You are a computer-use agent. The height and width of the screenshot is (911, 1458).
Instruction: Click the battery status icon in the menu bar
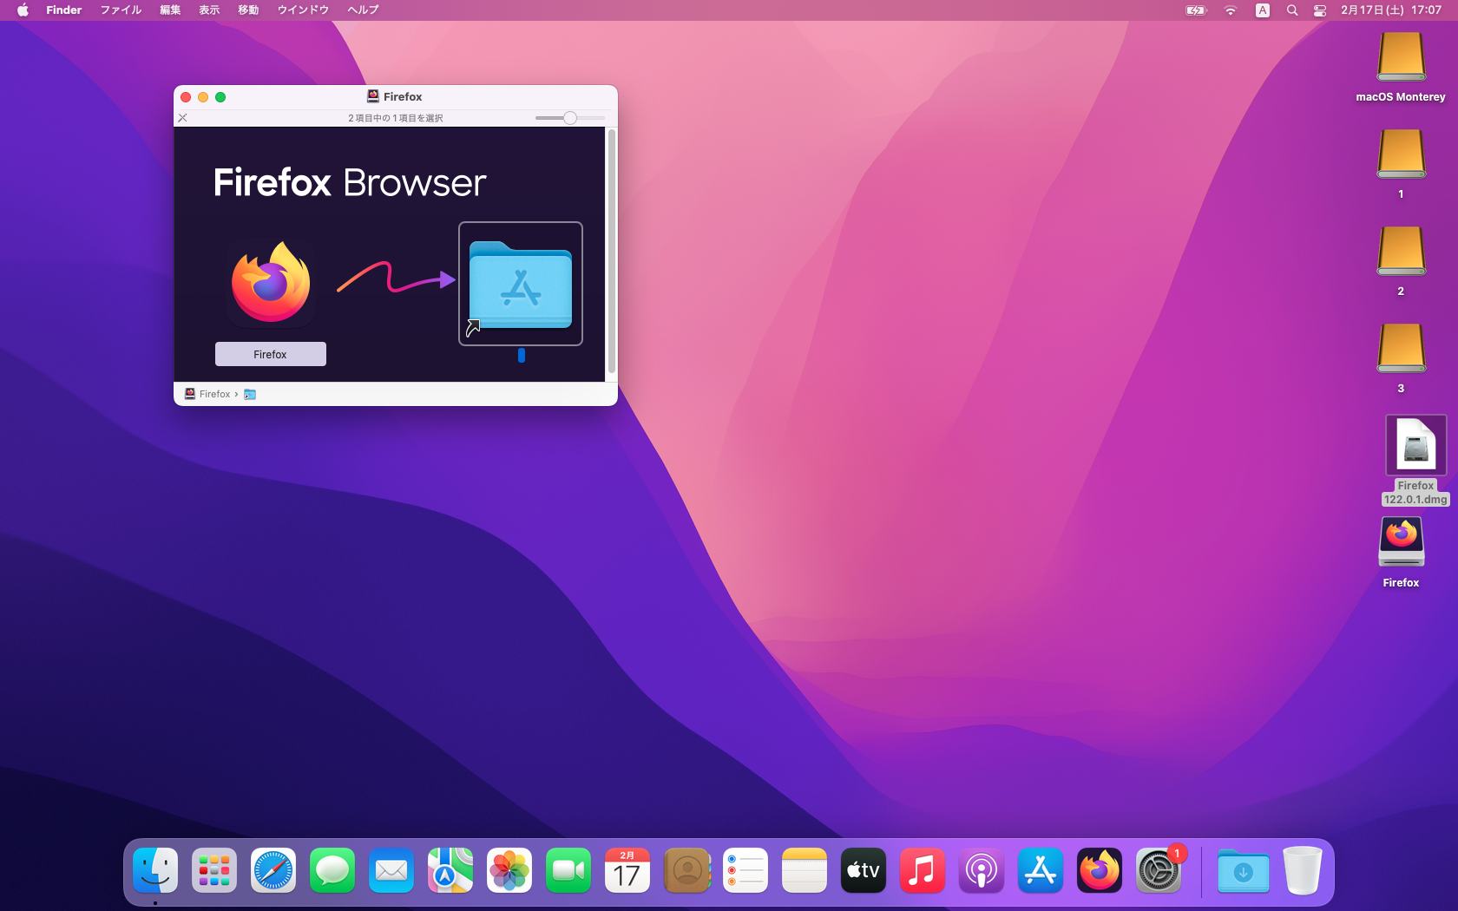[x=1196, y=10]
